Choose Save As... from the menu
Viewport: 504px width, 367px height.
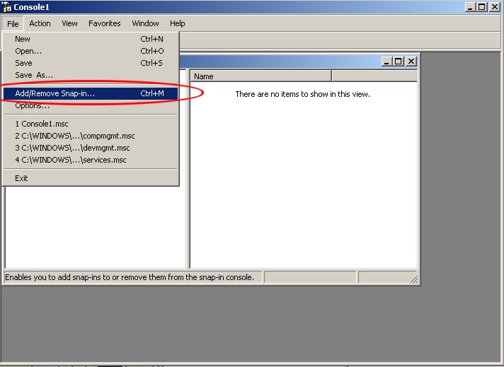click(34, 75)
